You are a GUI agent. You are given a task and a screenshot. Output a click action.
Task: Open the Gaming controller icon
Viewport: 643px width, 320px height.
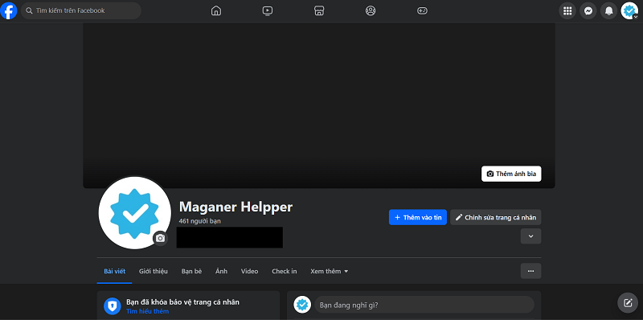423,10
